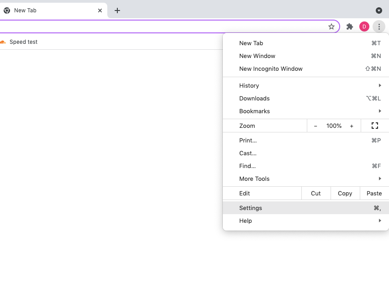
Task: Open the Extensions puzzle icon
Action: (x=350, y=26)
